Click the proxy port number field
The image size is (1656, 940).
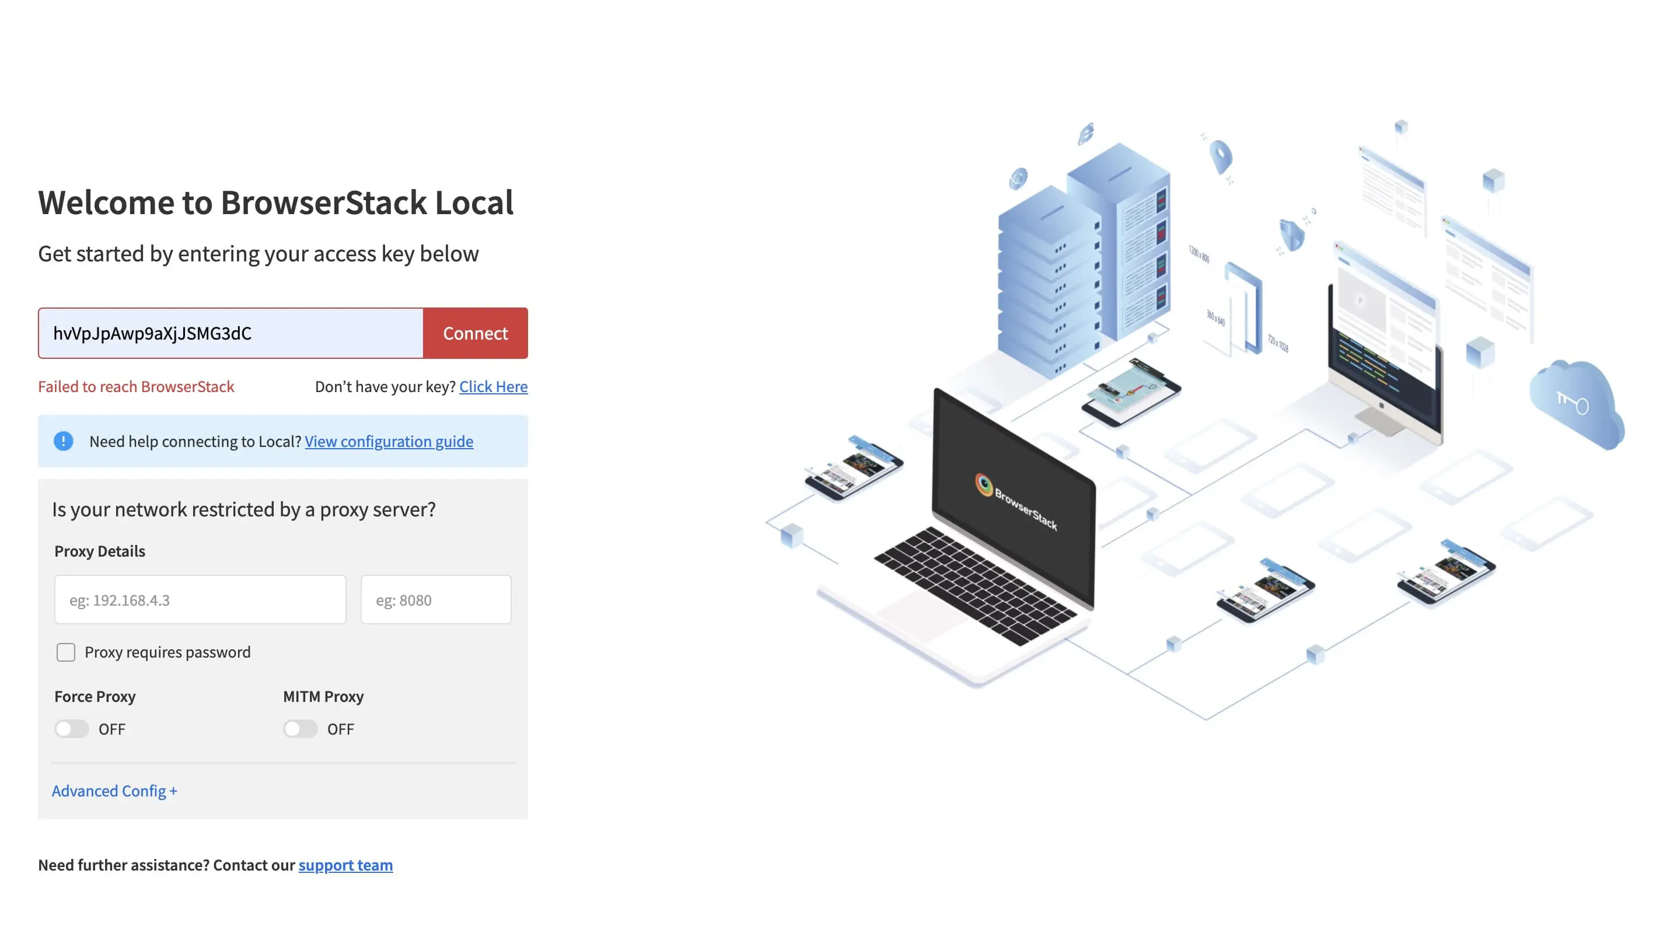pos(436,600)
